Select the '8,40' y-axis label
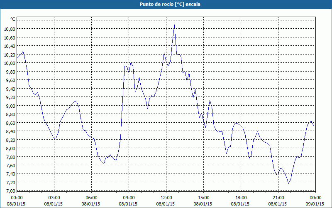Viewport: 332px width, 208px height. click(x=11, y=131)
